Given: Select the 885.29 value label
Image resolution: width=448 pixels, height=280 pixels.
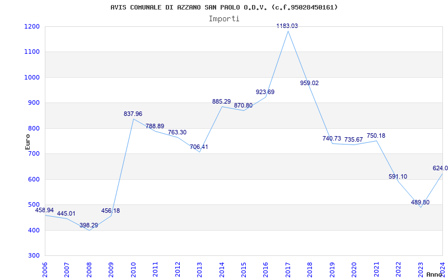Looking at the screenshot, I should 221,101.
